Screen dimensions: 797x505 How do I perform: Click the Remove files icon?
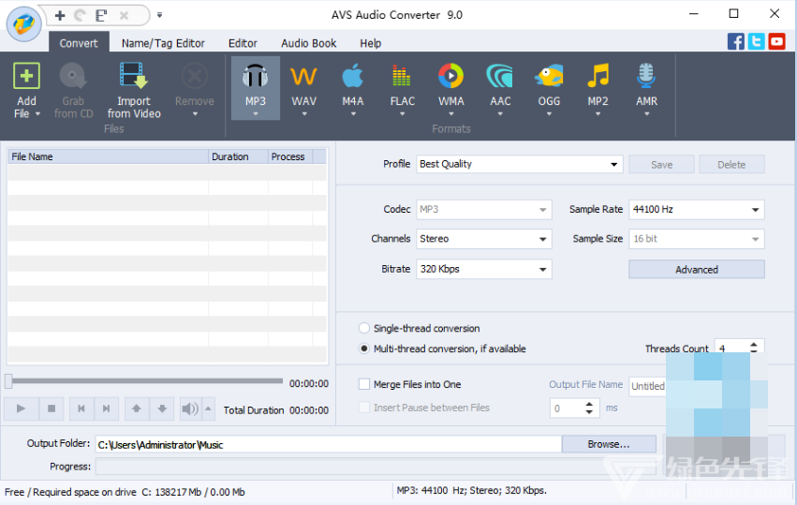tap(195, 76)
